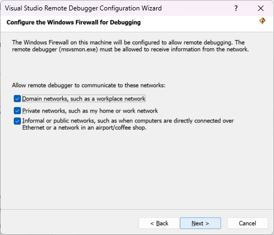This screenshot has width=274, height=235.
Task: Click 'Configure the Windows Firewall for Debugging' heading
Action: [74, 23]
